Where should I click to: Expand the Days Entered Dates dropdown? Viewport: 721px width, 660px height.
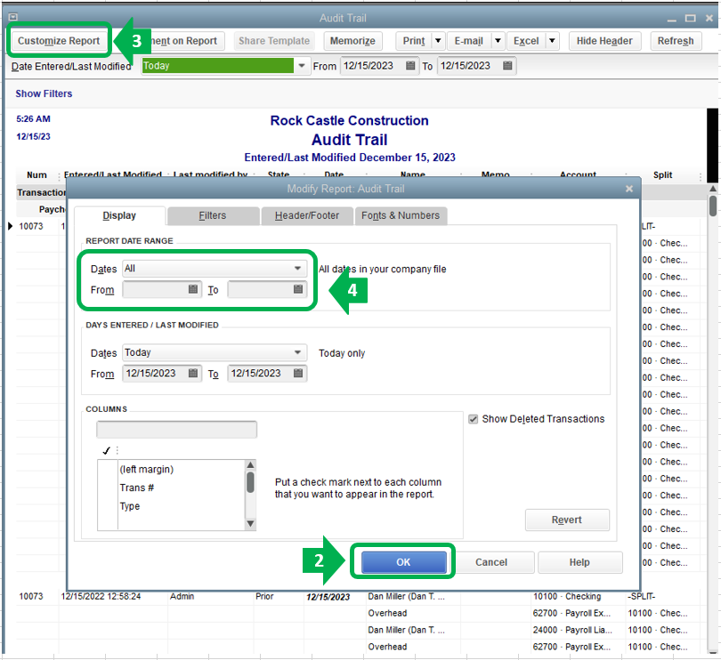[297, 352]
